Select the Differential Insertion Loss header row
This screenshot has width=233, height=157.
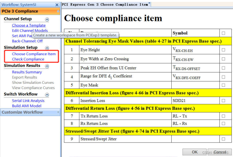(x=148, y=93)
